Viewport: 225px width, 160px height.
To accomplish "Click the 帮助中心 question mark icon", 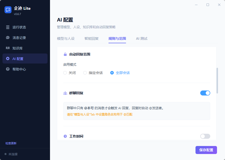I will coord(8,69).
